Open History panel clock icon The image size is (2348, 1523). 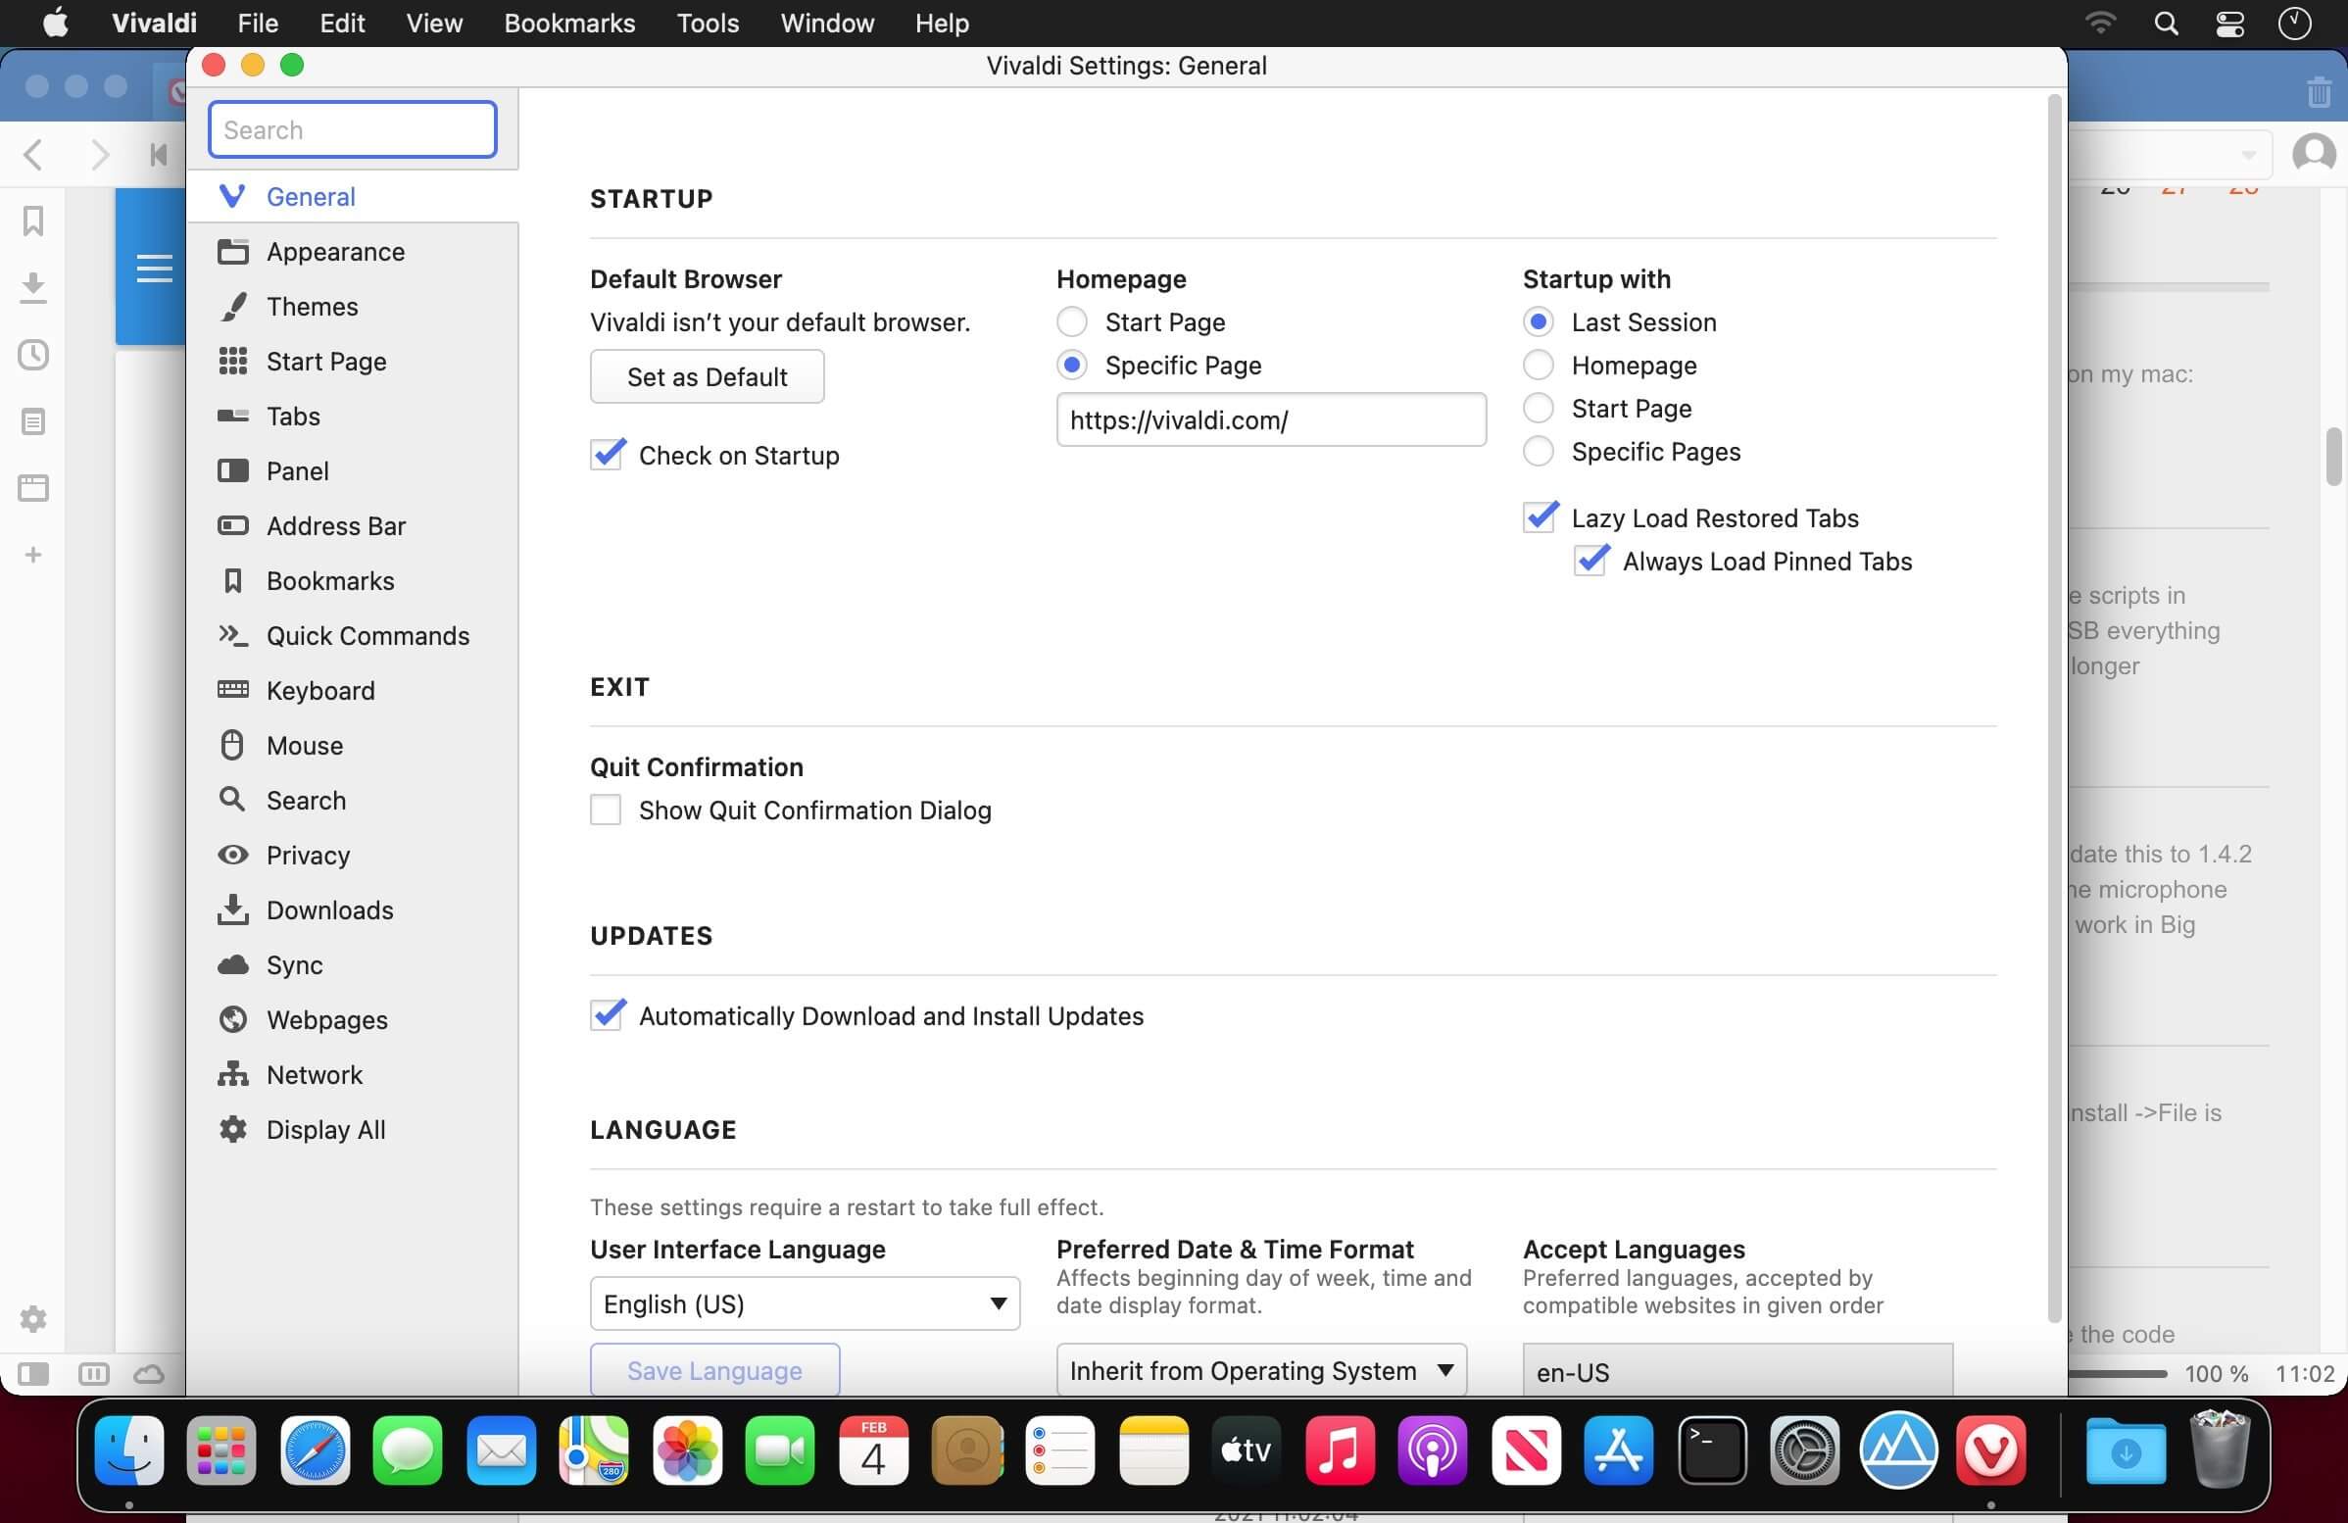(x=33, y=355)
